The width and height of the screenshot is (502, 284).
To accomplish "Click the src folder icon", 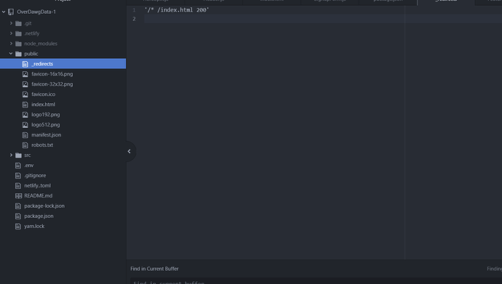I will (18, 155).
